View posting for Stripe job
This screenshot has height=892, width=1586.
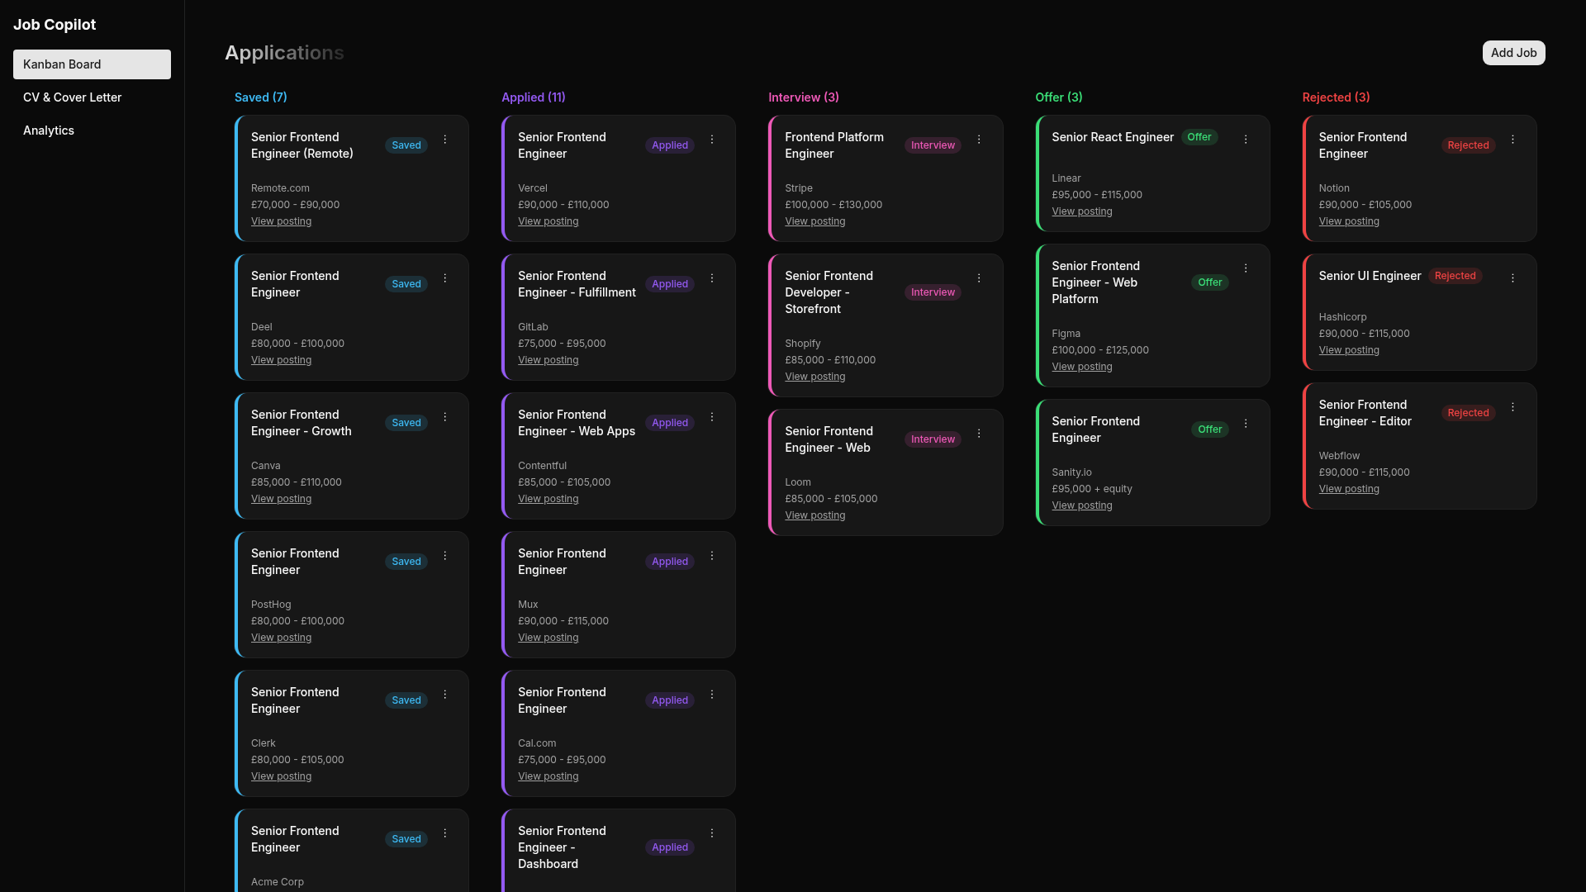pyautogui.click(x=814, y=221)
